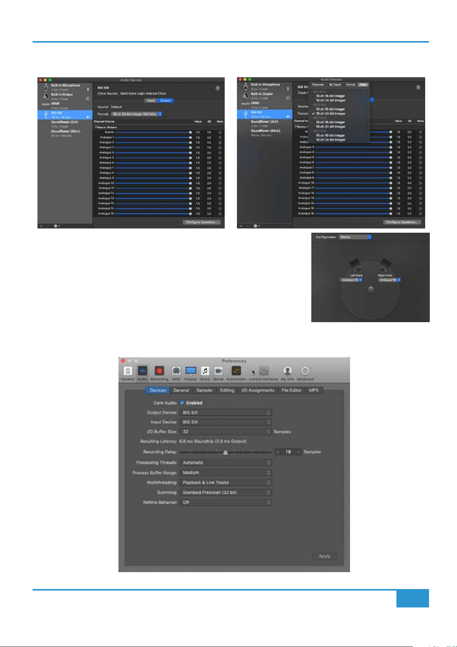Image resolution: width=457 pixels, height=647 pixels.
Task: Select HDMI device in window with open format menu
Action: (x=265, y=105)
